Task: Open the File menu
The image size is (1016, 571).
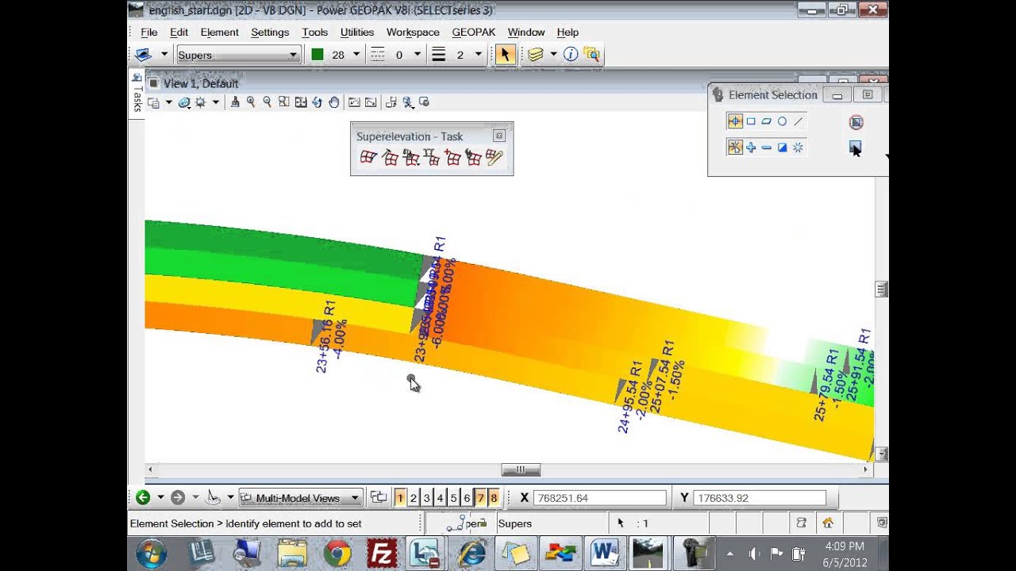Action: (x=148, y=33)
